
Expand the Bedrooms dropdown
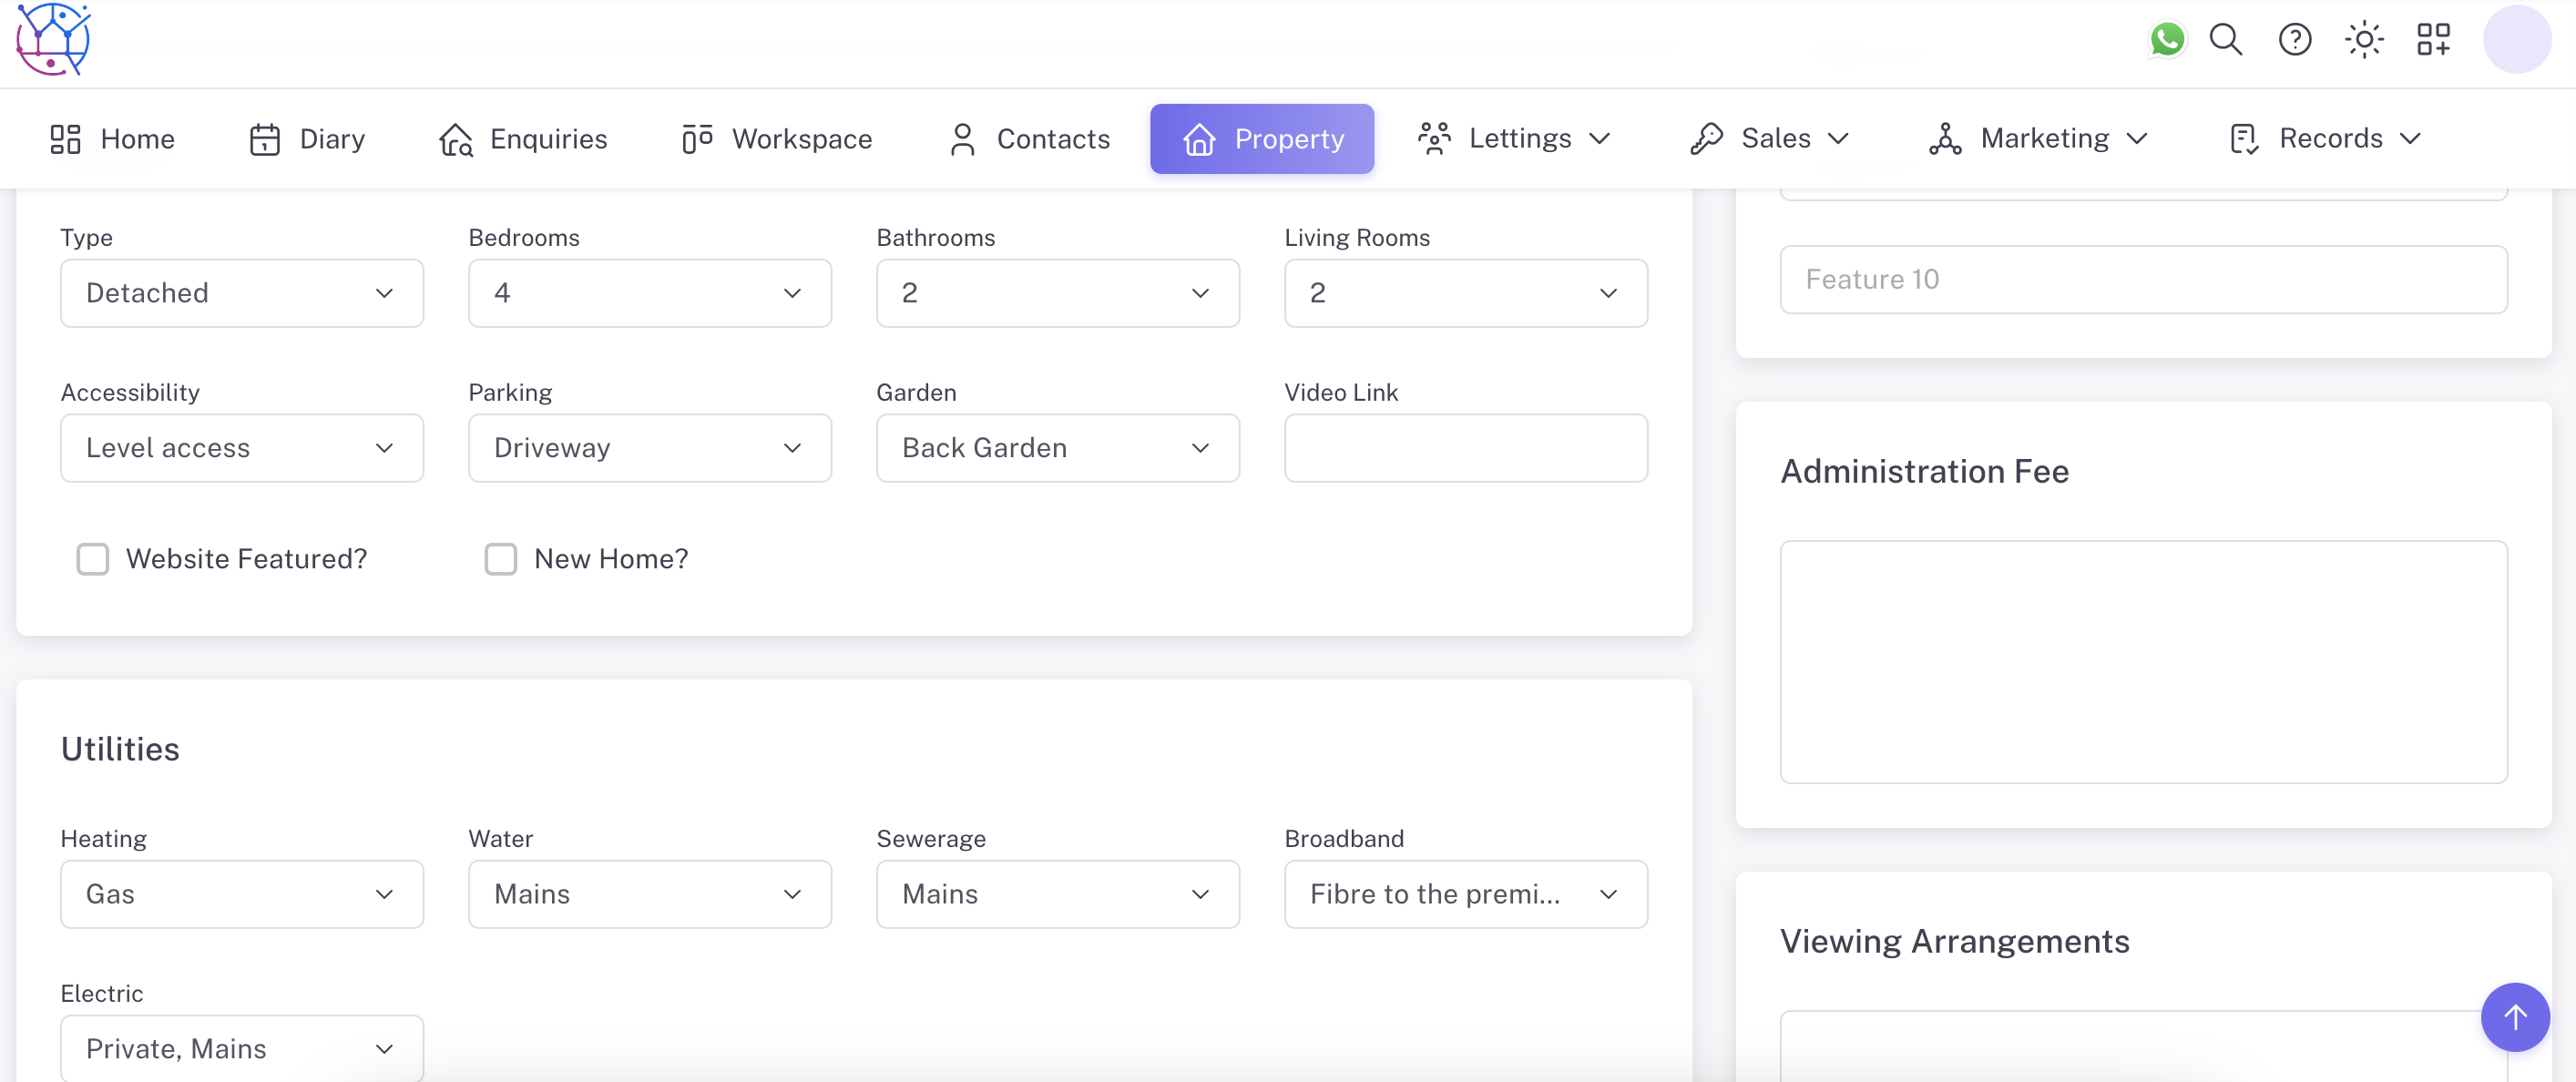coord(649,293)
